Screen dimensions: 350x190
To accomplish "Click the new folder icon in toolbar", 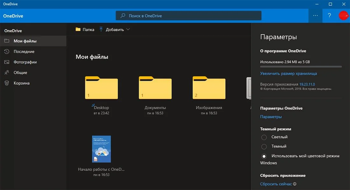I will point(78,29).
